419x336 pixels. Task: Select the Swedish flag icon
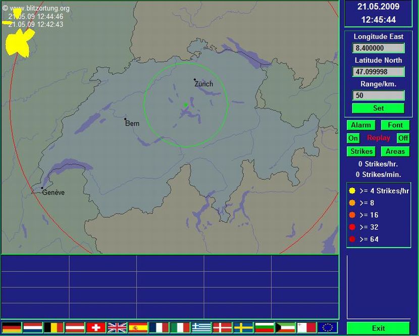(x=243, y=327)
